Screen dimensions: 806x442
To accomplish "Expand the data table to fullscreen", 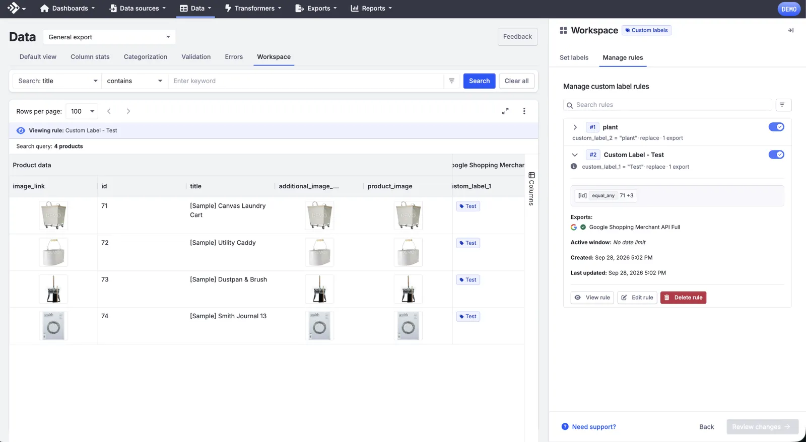I will 505,111.
